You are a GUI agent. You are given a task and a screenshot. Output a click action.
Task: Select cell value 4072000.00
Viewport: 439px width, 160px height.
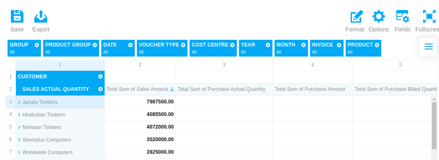160,127
